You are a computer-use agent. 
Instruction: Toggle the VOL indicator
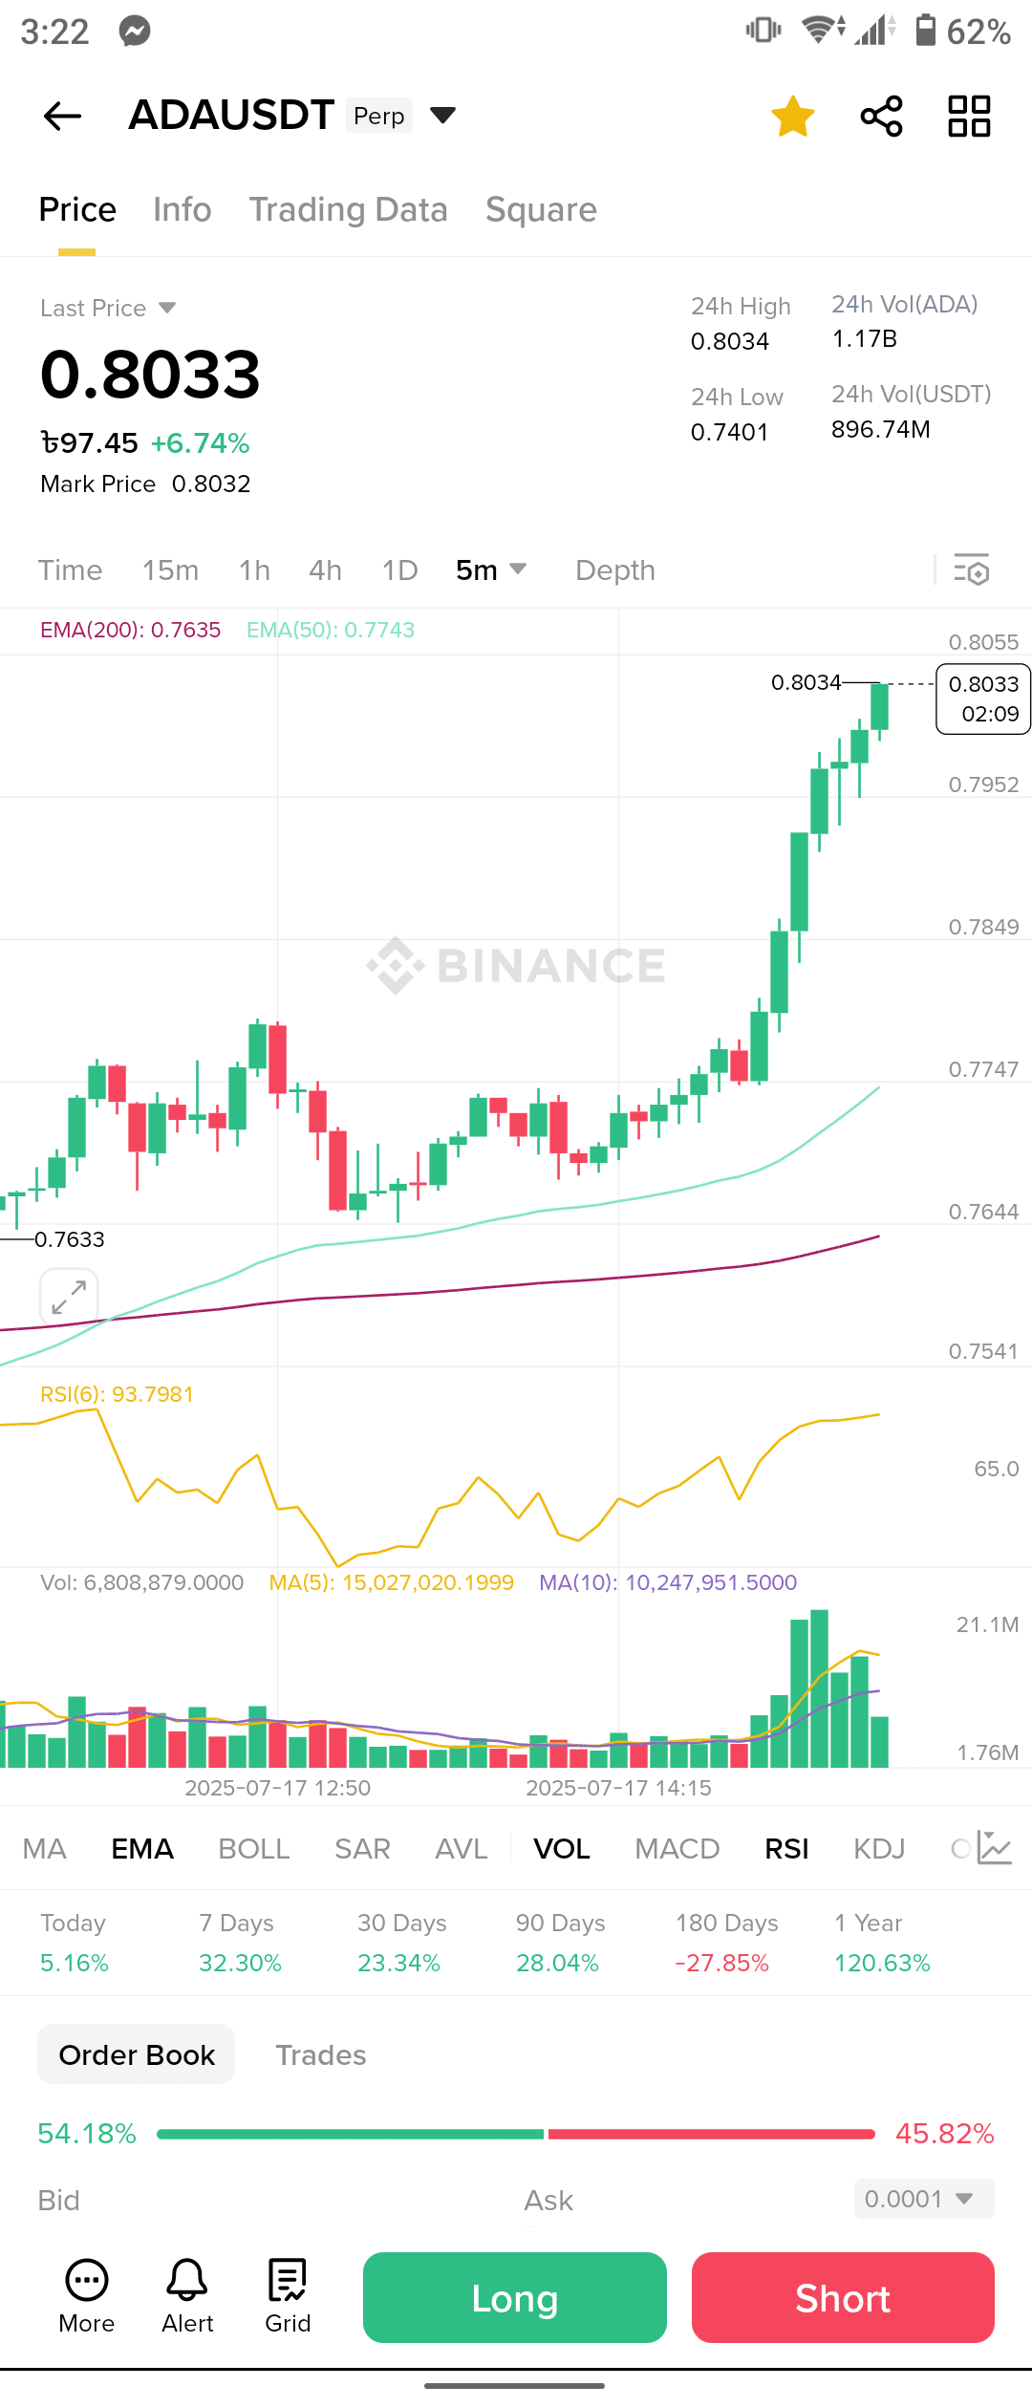(x=562, y=1849)
